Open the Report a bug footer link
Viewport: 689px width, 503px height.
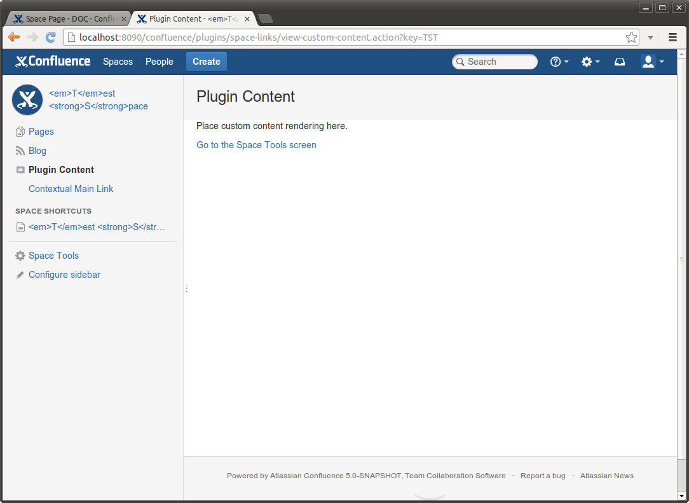[542, 476]
